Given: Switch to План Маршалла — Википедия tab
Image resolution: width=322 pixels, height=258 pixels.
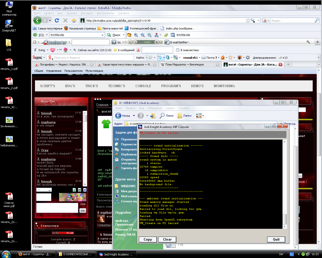Looking at the screenshot, I should pos(190,64).
